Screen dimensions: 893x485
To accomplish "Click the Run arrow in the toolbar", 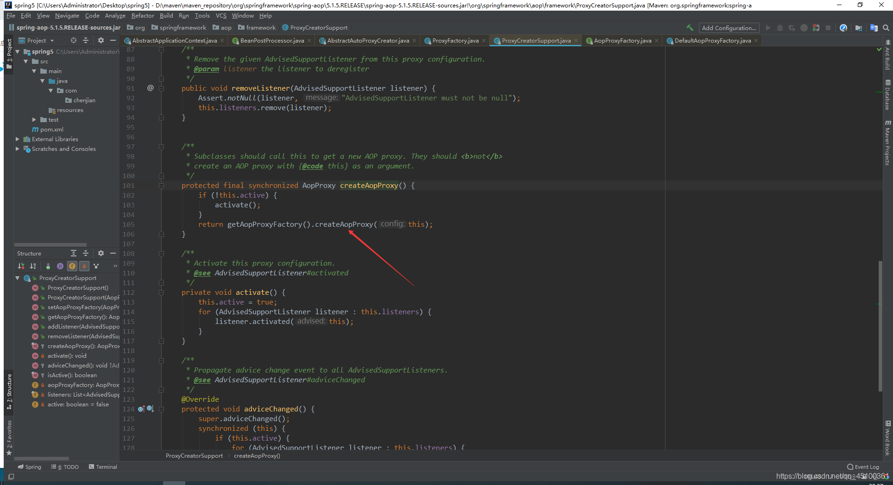I will point(768,28).
